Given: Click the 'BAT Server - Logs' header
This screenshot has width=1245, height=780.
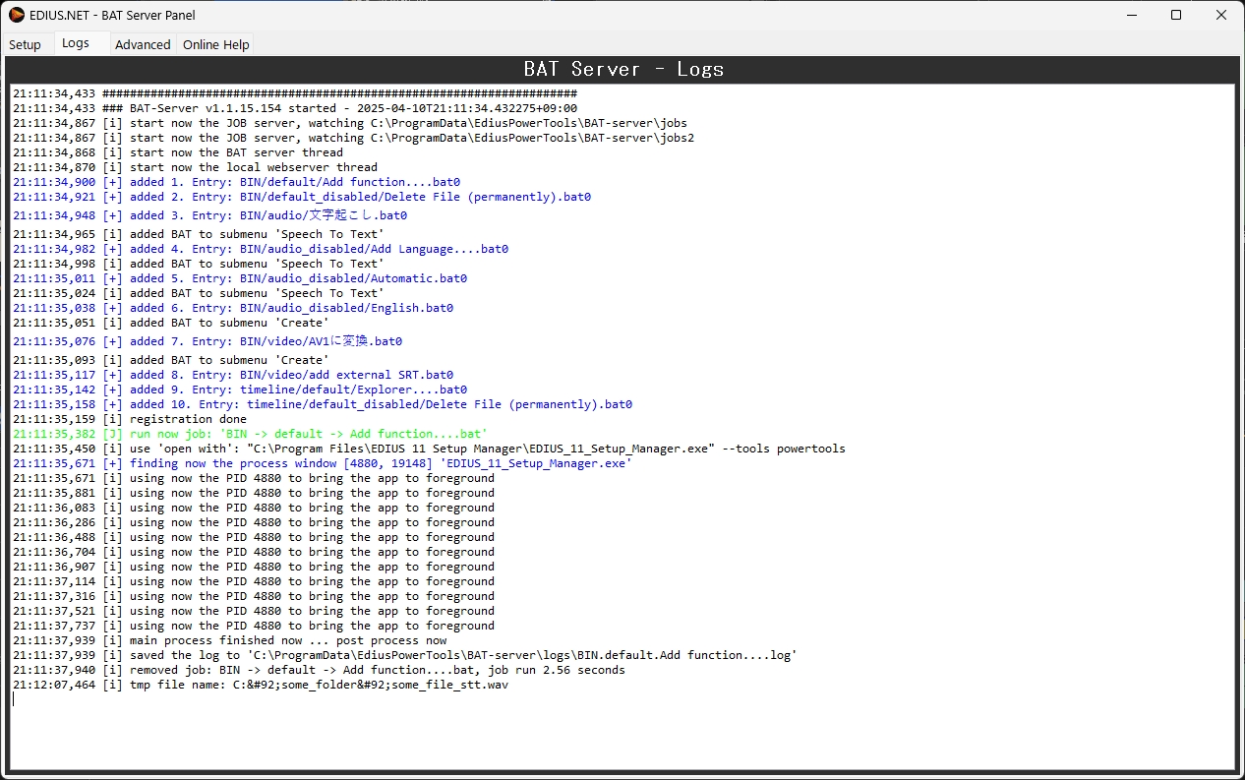Looking at the screenshot, I should coord(623,69).
